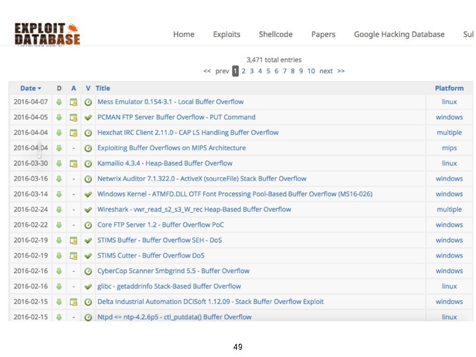This screenshot has height=357, width=476.
Task: Download the MIPS Architecture paper
Action: [59, 148]
